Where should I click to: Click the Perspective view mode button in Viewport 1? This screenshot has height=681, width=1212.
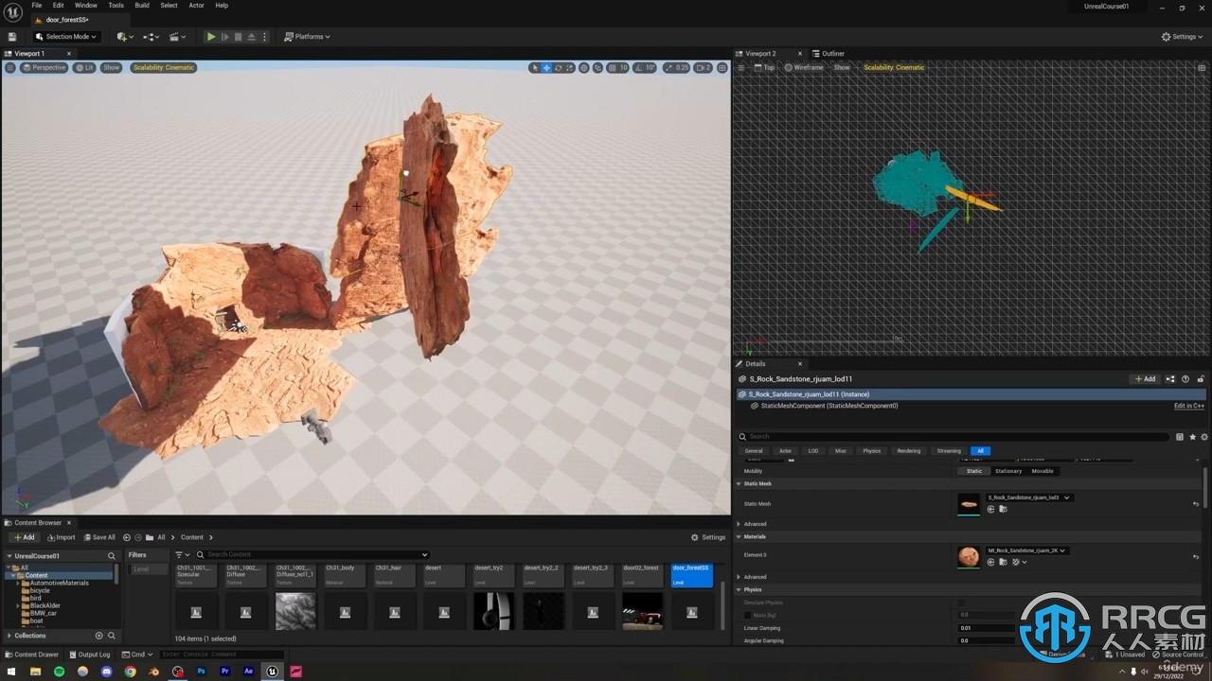pyautogui.click(x=44, y=67)
